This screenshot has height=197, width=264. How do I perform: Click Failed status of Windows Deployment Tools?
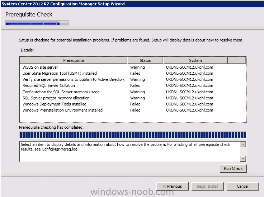135,104
